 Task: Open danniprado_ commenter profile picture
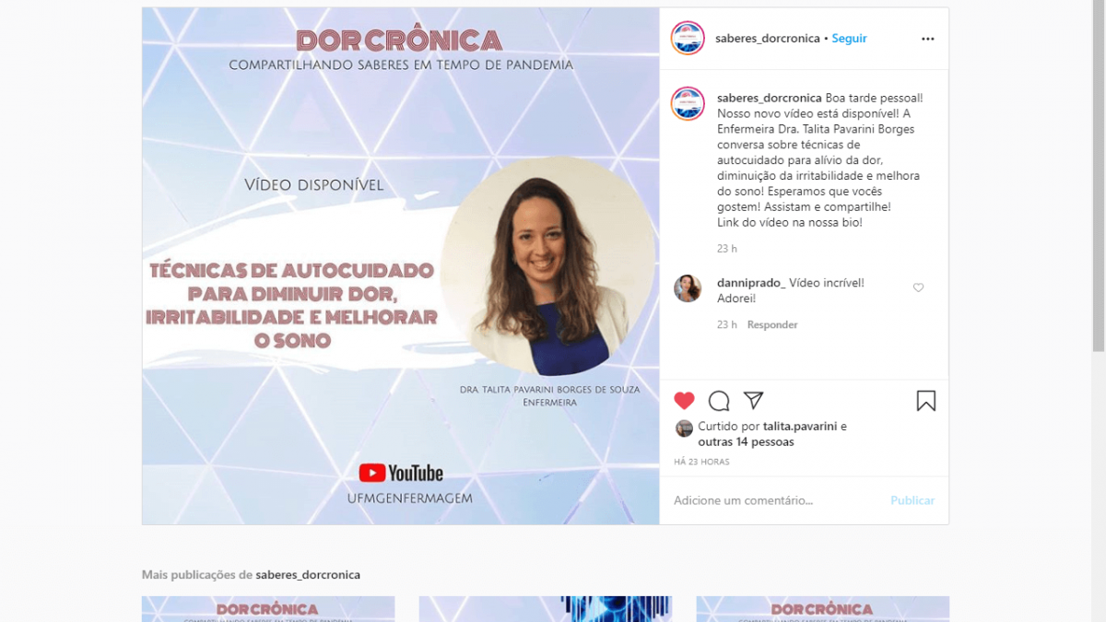[x=688, y=288]
